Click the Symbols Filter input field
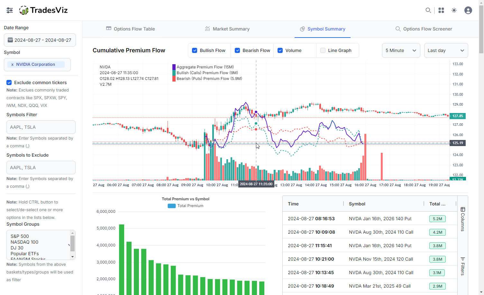 (41, 127)
